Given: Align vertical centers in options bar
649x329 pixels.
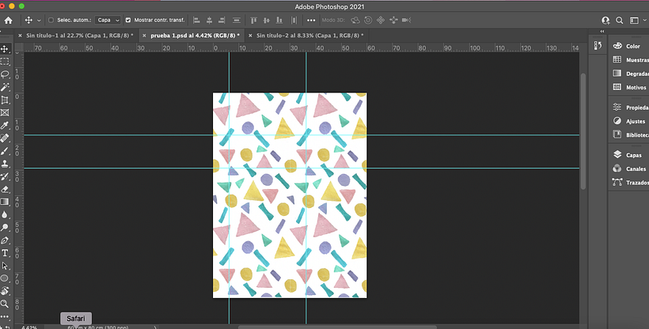Looking at the screenshot, I should coord(267,20).
